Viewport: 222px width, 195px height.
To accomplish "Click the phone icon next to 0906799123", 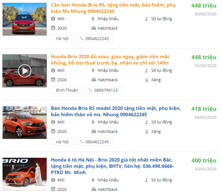I will click(91, 90).
